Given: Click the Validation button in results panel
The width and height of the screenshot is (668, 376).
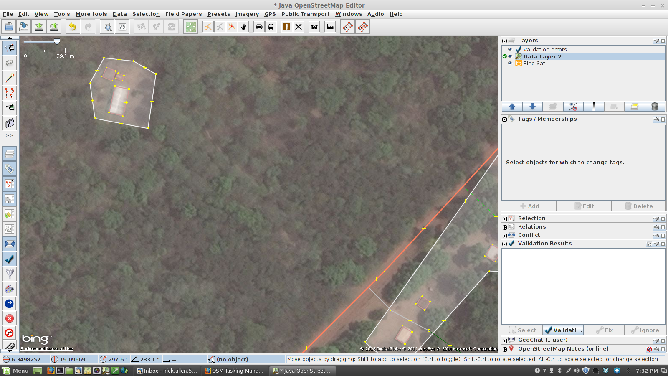Looking at the screenshot, I should click(x=563, y=330).
